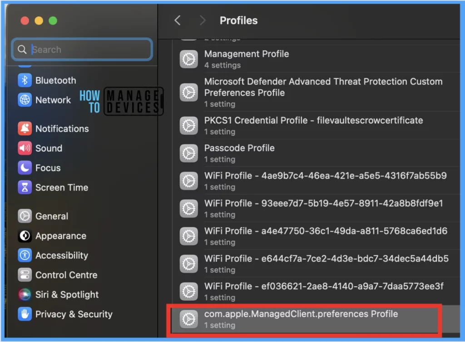Open the Screen Time sidebar label
This screenshot has width=465, height=342.
point(62,187)
